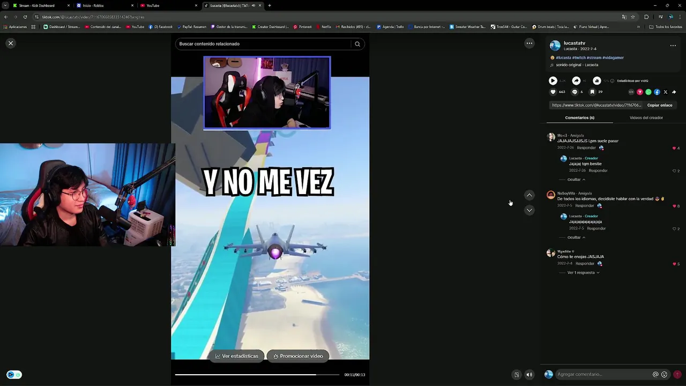The height and width of the screenshot is (386, 686).
Task: Click the @ mention icon
Action: [655, 374]
